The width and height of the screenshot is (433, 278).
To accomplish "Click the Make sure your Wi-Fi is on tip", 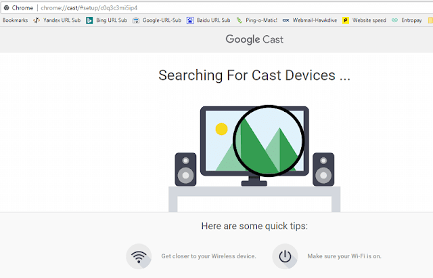I will (344, 256).
